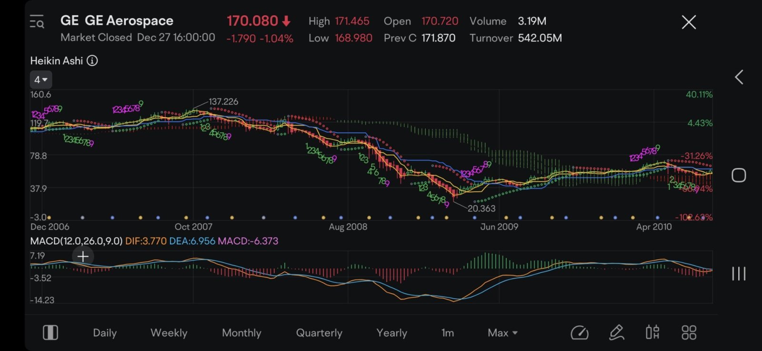Tap the MACD:-6.373 value

click(248, 241)
